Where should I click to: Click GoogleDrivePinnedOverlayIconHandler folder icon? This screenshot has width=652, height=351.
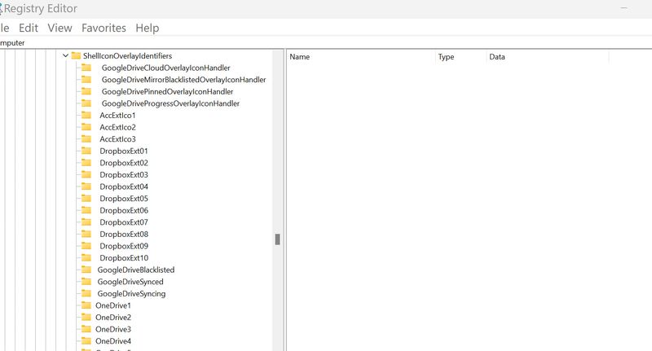86,91
